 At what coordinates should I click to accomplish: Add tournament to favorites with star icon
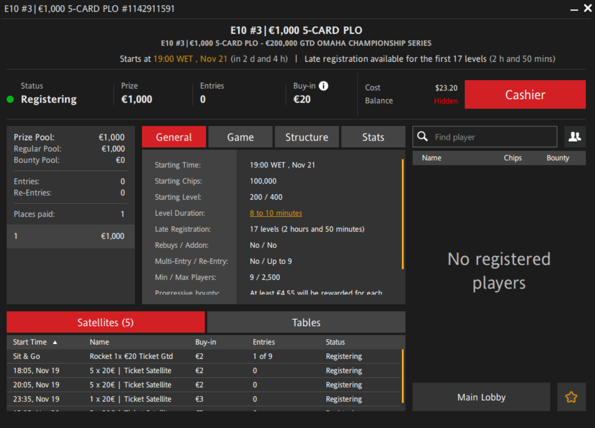click(x=571, y=397)
